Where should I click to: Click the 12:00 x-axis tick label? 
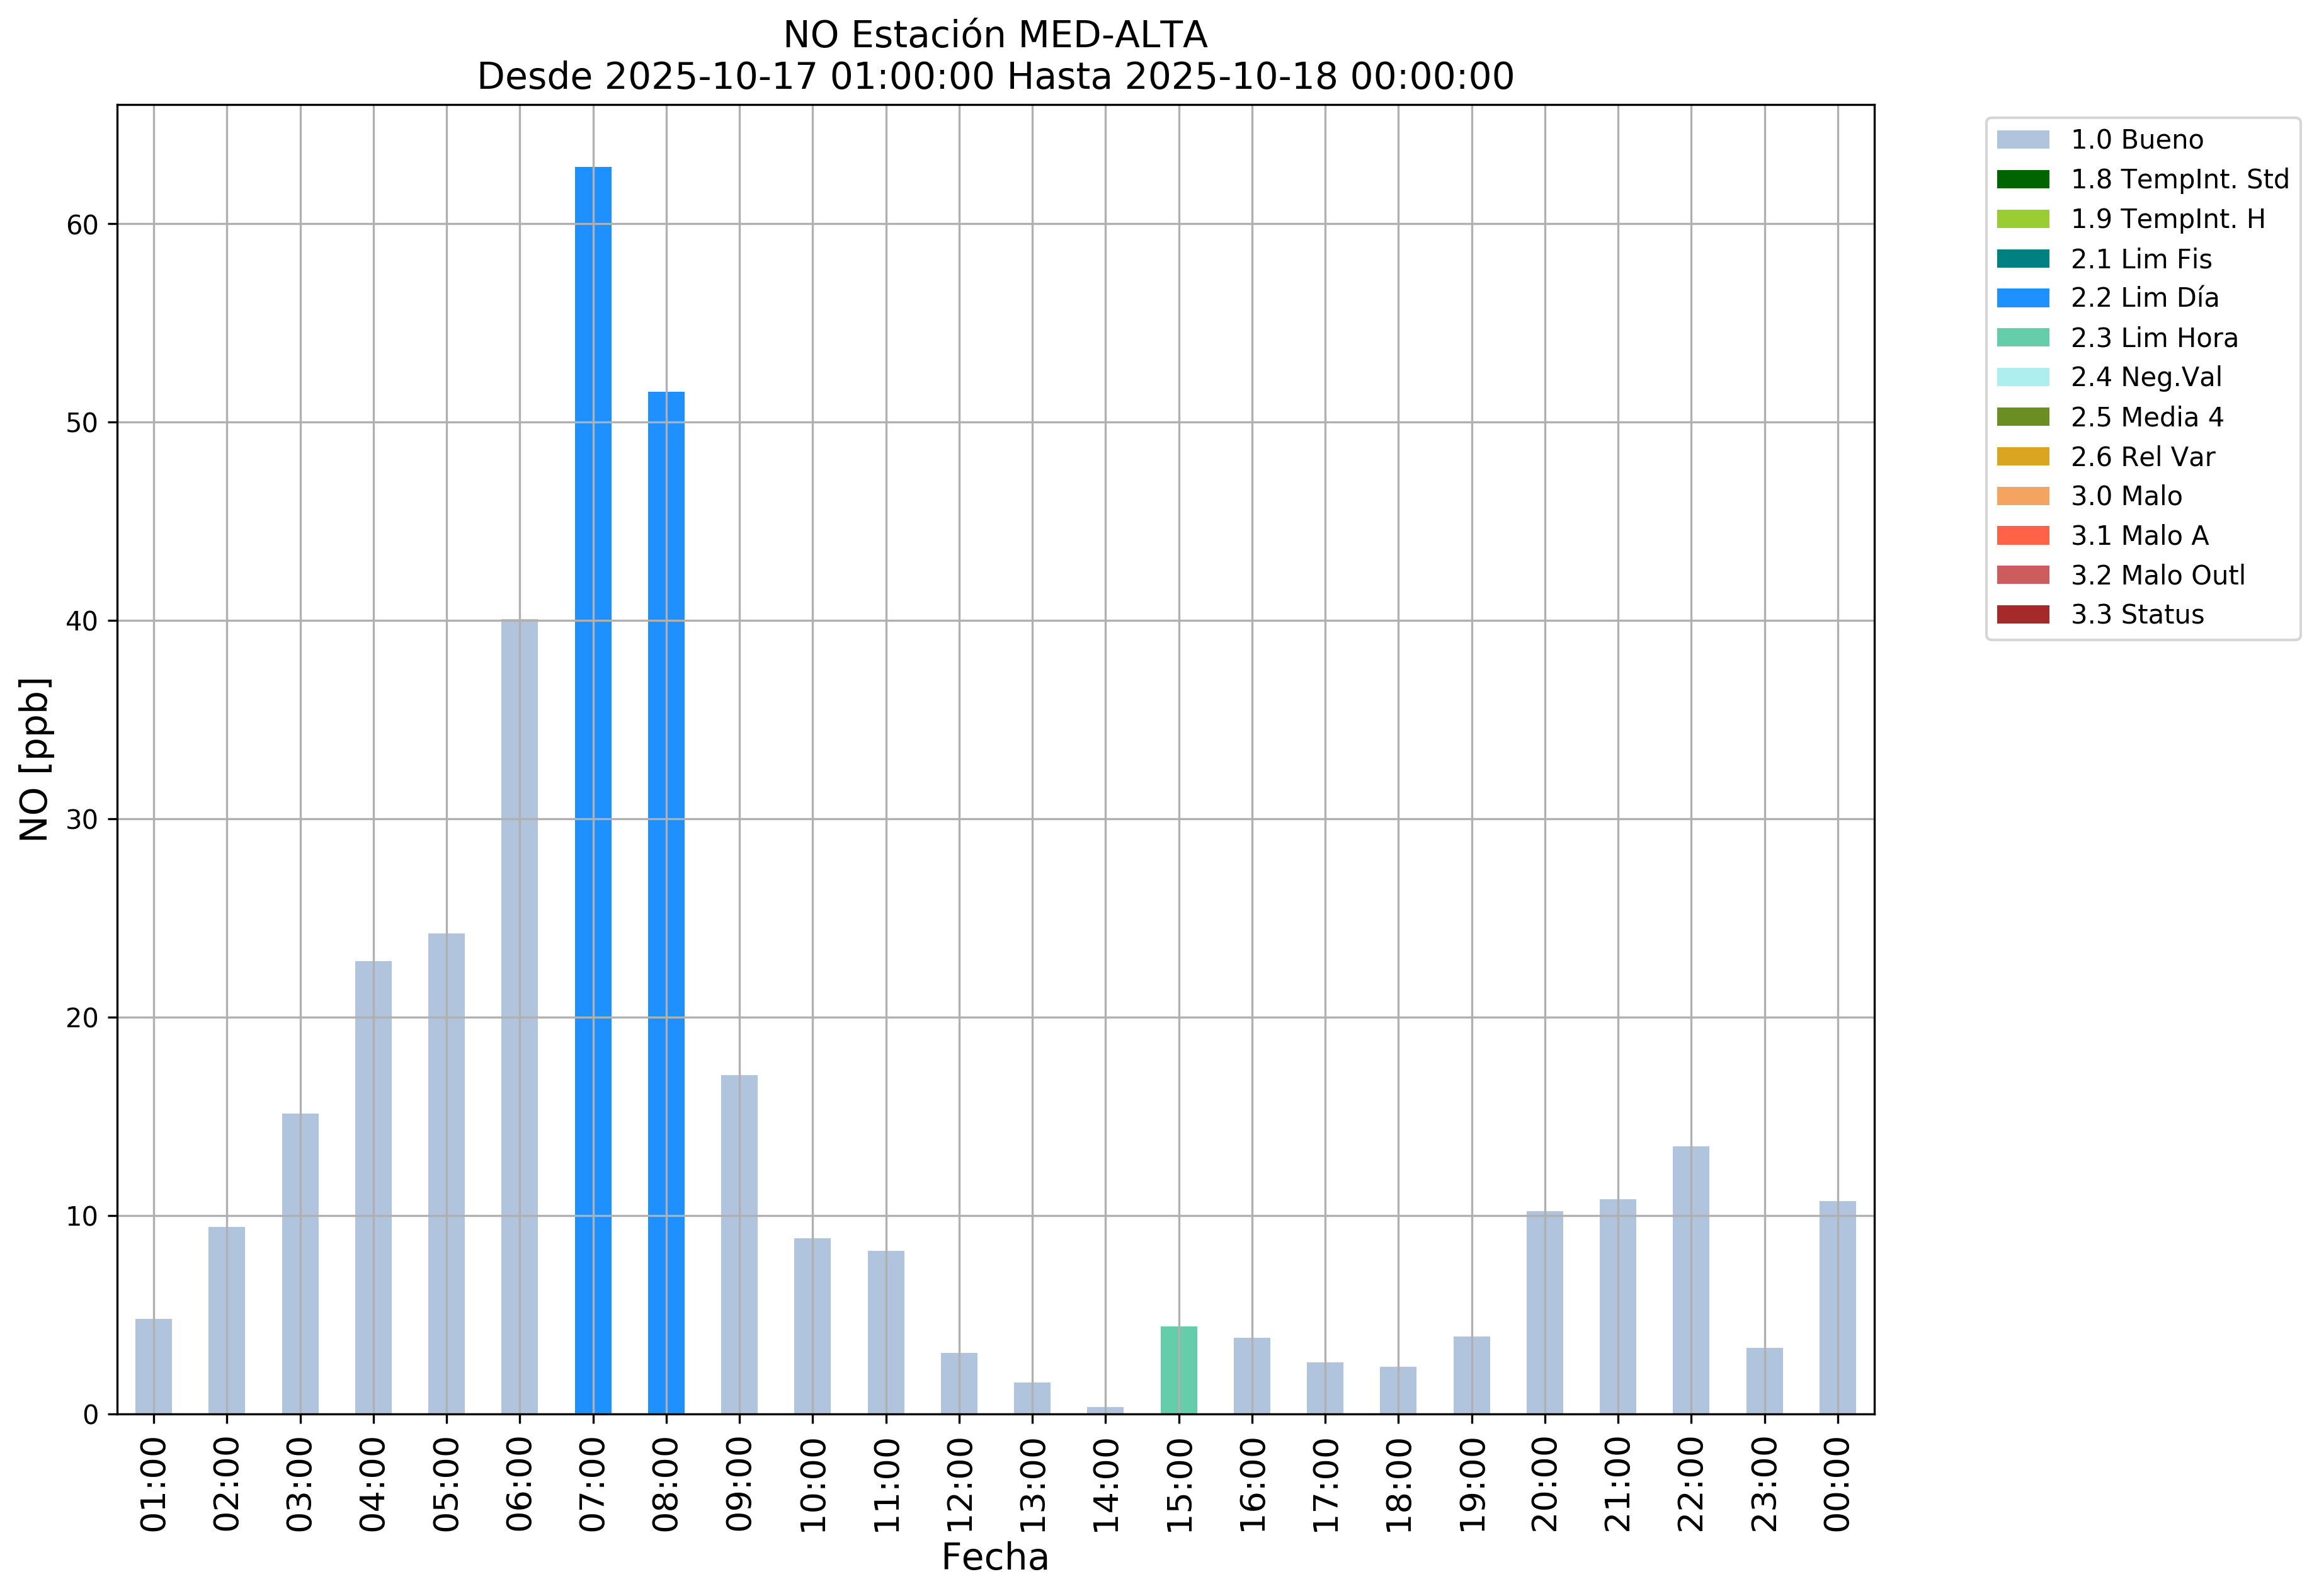(959, 1485)
